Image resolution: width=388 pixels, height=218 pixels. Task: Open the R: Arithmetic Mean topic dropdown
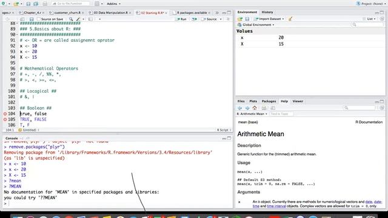click(x=252, y=114)
